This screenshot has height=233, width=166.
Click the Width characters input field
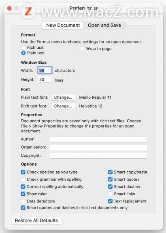click(x=45, y=70)
